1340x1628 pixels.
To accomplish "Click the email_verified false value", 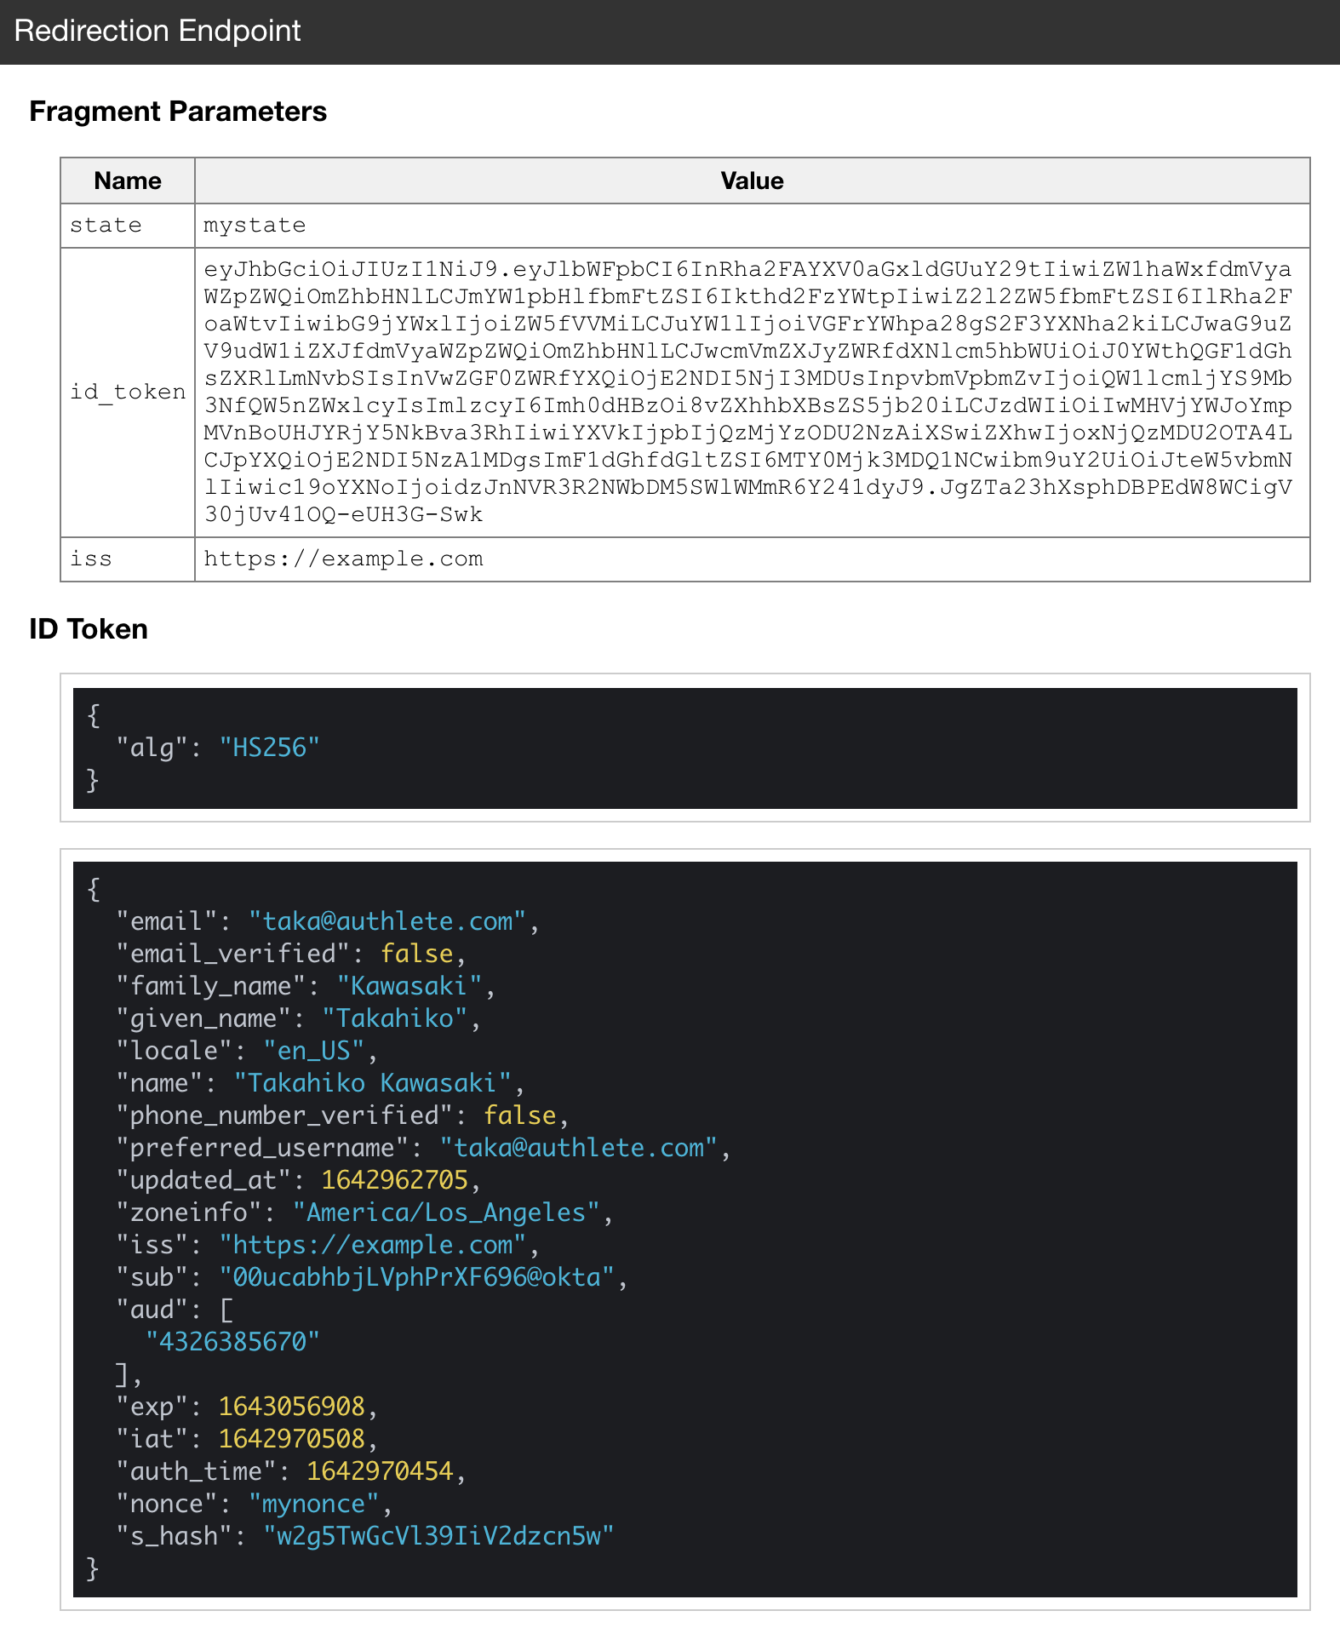I will pos(417,954).
